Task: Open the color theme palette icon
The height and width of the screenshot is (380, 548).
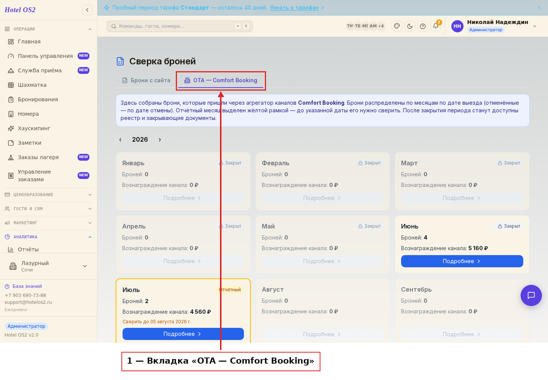Action: pos(397,26)
